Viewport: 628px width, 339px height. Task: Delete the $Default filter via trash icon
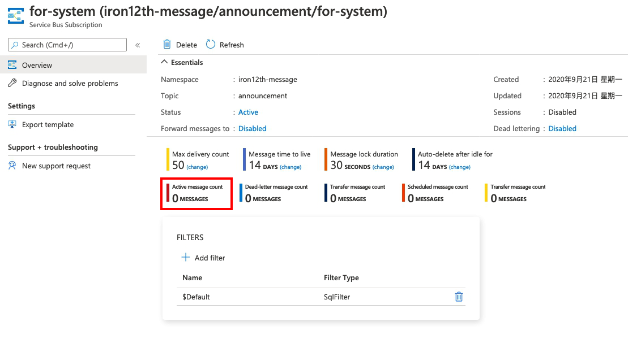(459, 297)
